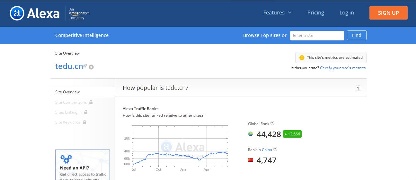Click Rank in China help icon

tap(275, 149)
